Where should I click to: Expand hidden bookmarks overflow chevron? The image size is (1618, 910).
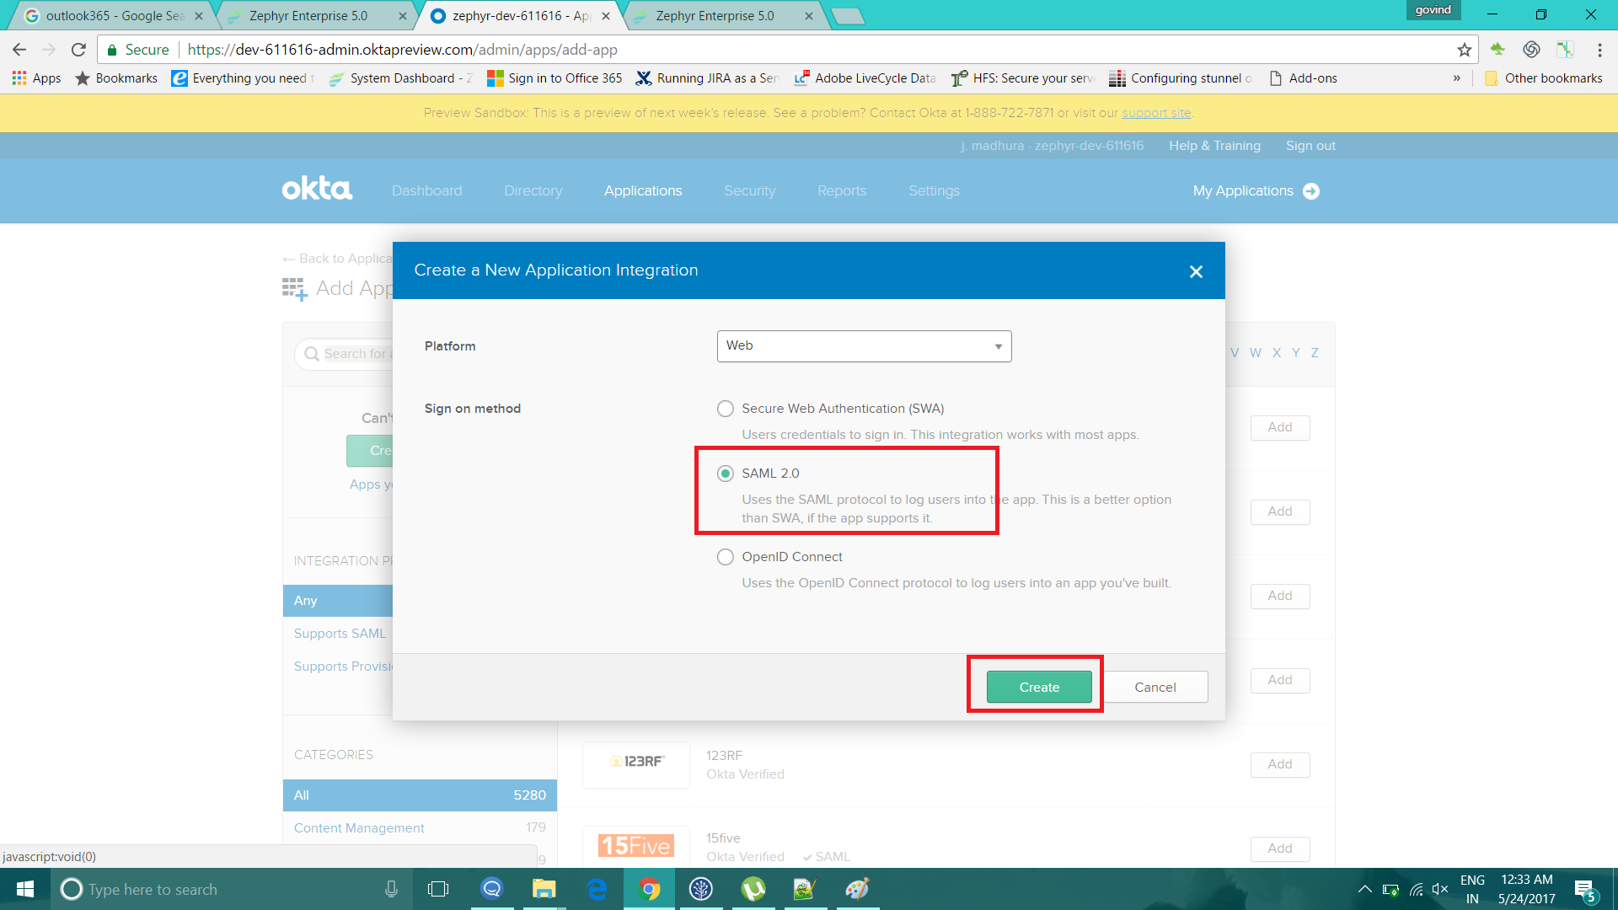pyautogui.click(x=1456, y=78)
